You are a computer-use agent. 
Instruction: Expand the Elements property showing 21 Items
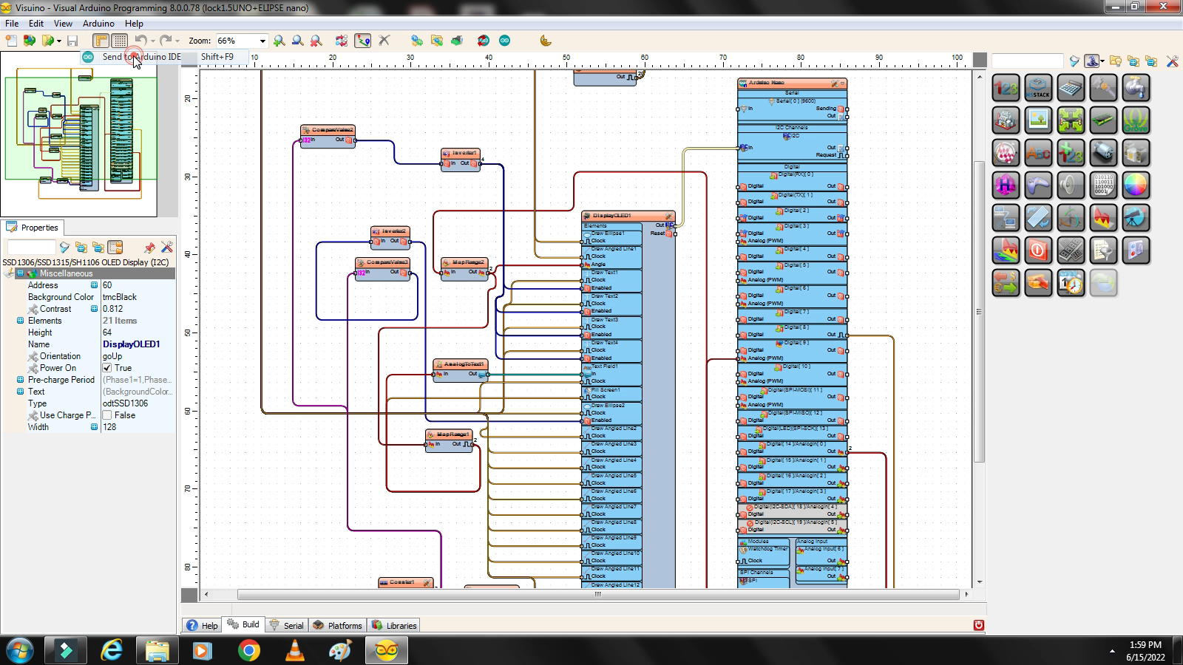[21, 321]
